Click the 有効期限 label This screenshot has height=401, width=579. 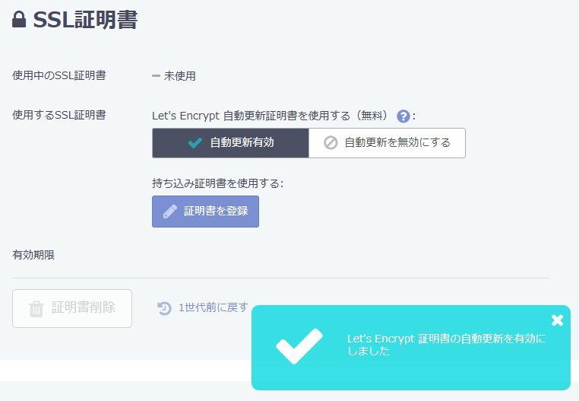coord(33,255)
